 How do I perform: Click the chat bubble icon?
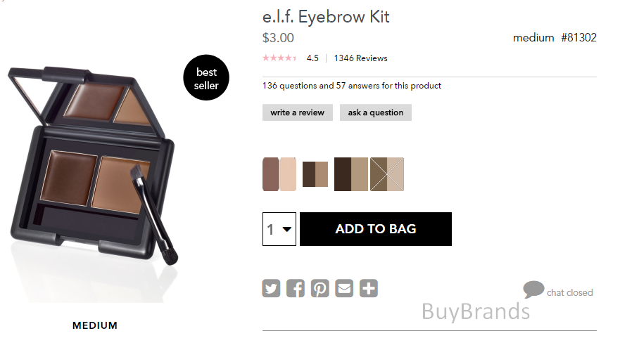(533, 290)
